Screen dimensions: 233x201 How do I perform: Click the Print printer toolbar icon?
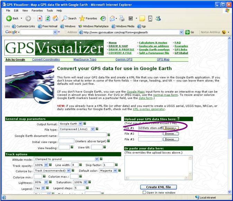pyautogui.click(x=122, y=18)
